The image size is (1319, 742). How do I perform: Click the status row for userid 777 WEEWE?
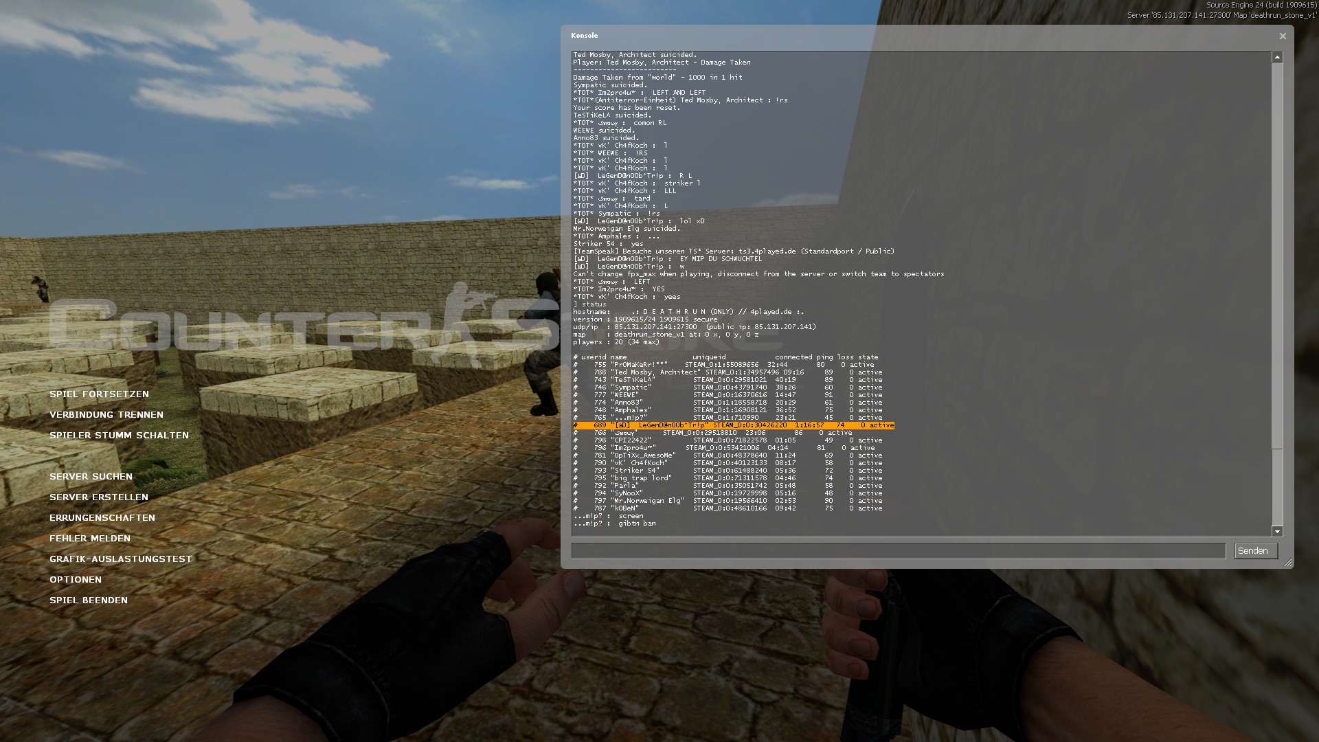tap(728, 395)
